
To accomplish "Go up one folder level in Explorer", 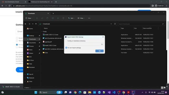I will coord(36,24).
